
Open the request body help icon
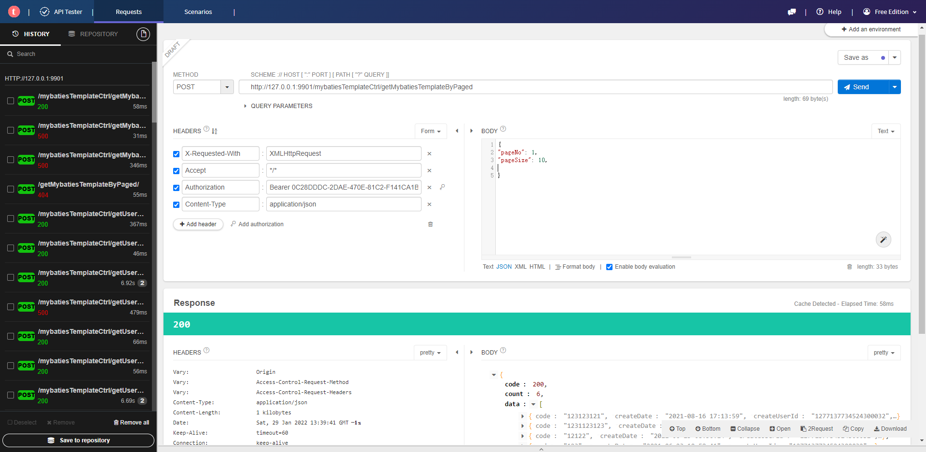(503, 129)
